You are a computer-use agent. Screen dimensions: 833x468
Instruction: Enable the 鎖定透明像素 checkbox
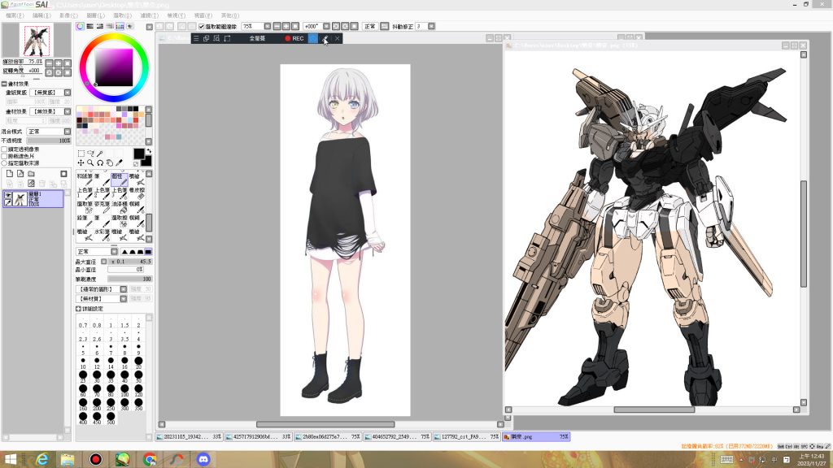pos(5,149)
